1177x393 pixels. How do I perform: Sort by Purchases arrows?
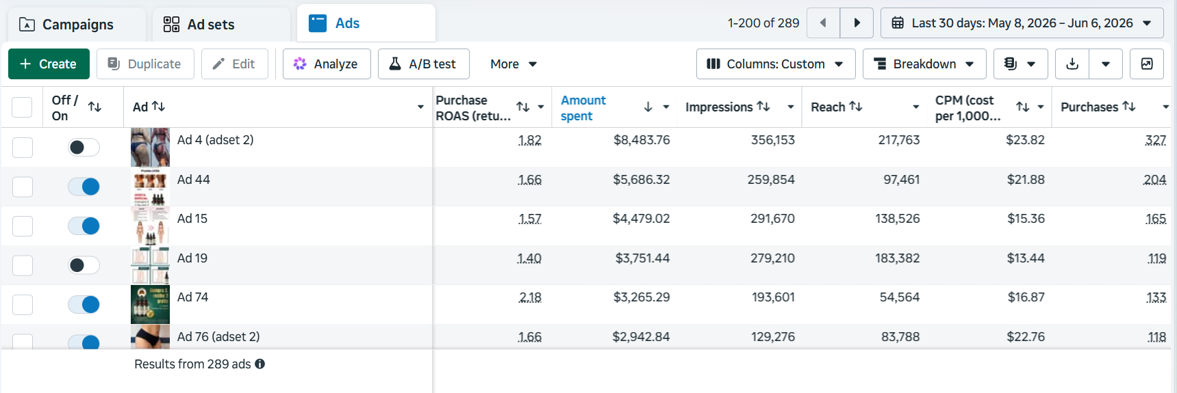pos(1129,107)
